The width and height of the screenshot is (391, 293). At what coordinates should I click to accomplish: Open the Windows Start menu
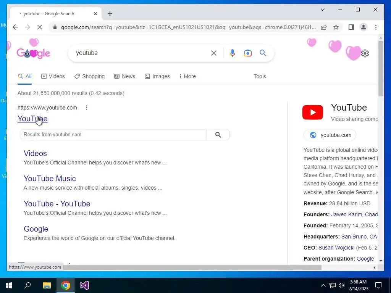(9, 285)
